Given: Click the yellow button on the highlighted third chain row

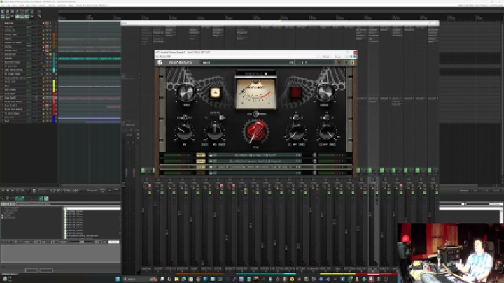Looking at the screenshot, I should coord(201,167).
